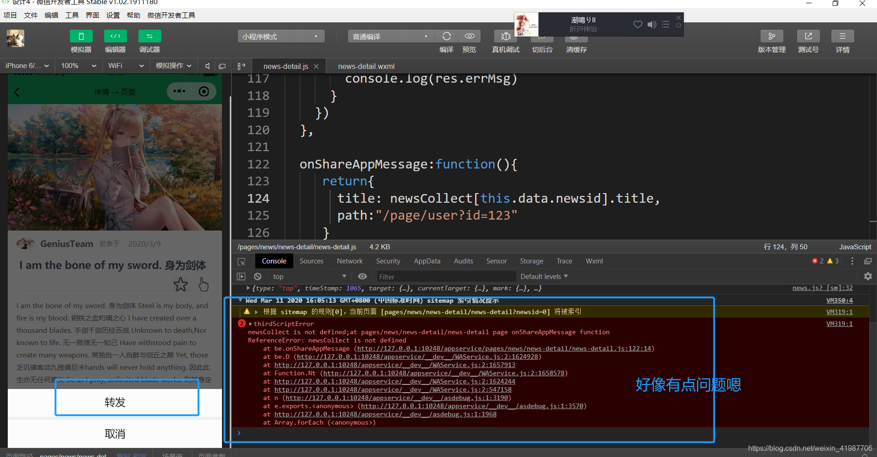Open the 微信开发者工具 menu
The height and width of the screenshot is (457, 877).
[171, 15]
